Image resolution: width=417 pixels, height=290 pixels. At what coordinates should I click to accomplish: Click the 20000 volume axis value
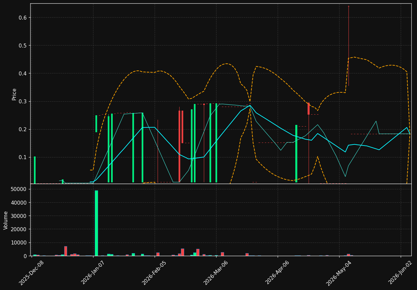19,229
